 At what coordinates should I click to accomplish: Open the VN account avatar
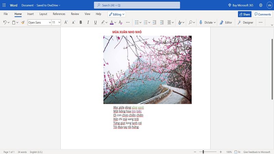270,5
